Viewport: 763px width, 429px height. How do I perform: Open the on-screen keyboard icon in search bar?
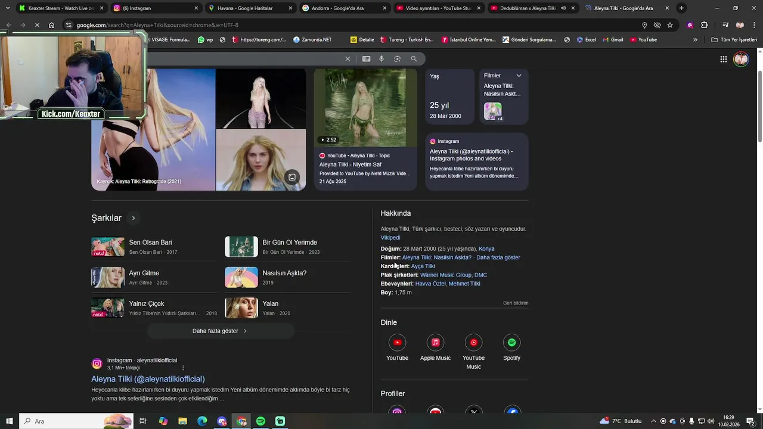point(366,58)
